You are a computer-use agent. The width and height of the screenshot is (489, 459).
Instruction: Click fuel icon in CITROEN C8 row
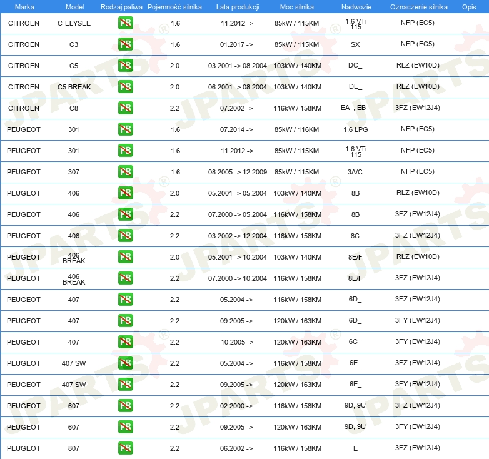click(x=125, y=108)
